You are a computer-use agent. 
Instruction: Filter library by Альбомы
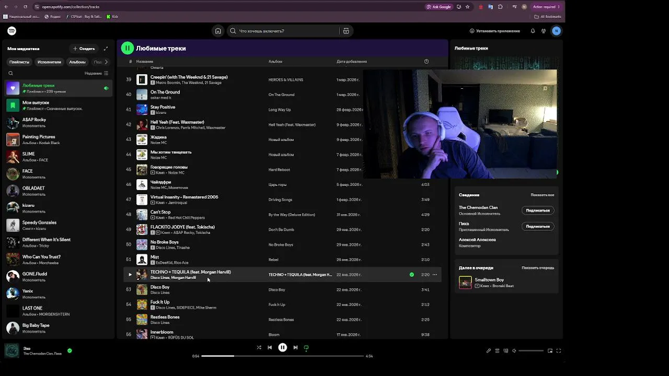tap(77, 62)
